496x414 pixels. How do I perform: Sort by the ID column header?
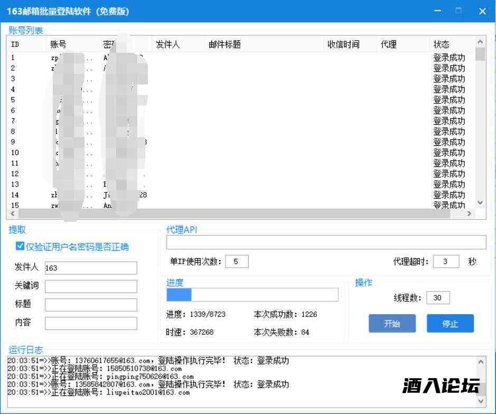[x=27, y=44]
